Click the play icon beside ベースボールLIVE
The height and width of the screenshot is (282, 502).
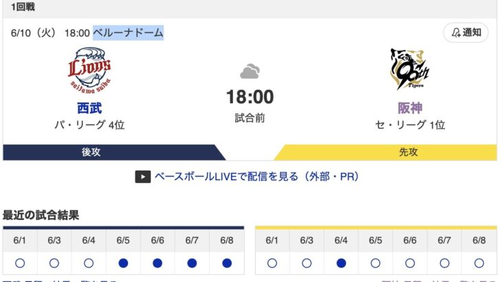[x=143, y=177]
